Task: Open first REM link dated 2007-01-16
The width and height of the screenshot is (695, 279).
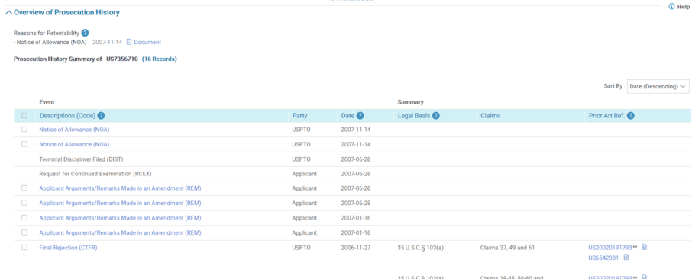Action: coord(120,218)
